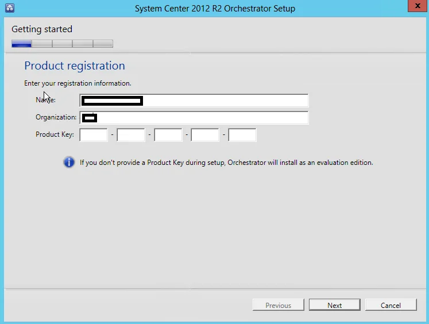Click the Orchestrator Setup title bar icon
Image resolution: width=429 pixels, height=324 pixels.
pyautogui.click(x=10, y=8)
